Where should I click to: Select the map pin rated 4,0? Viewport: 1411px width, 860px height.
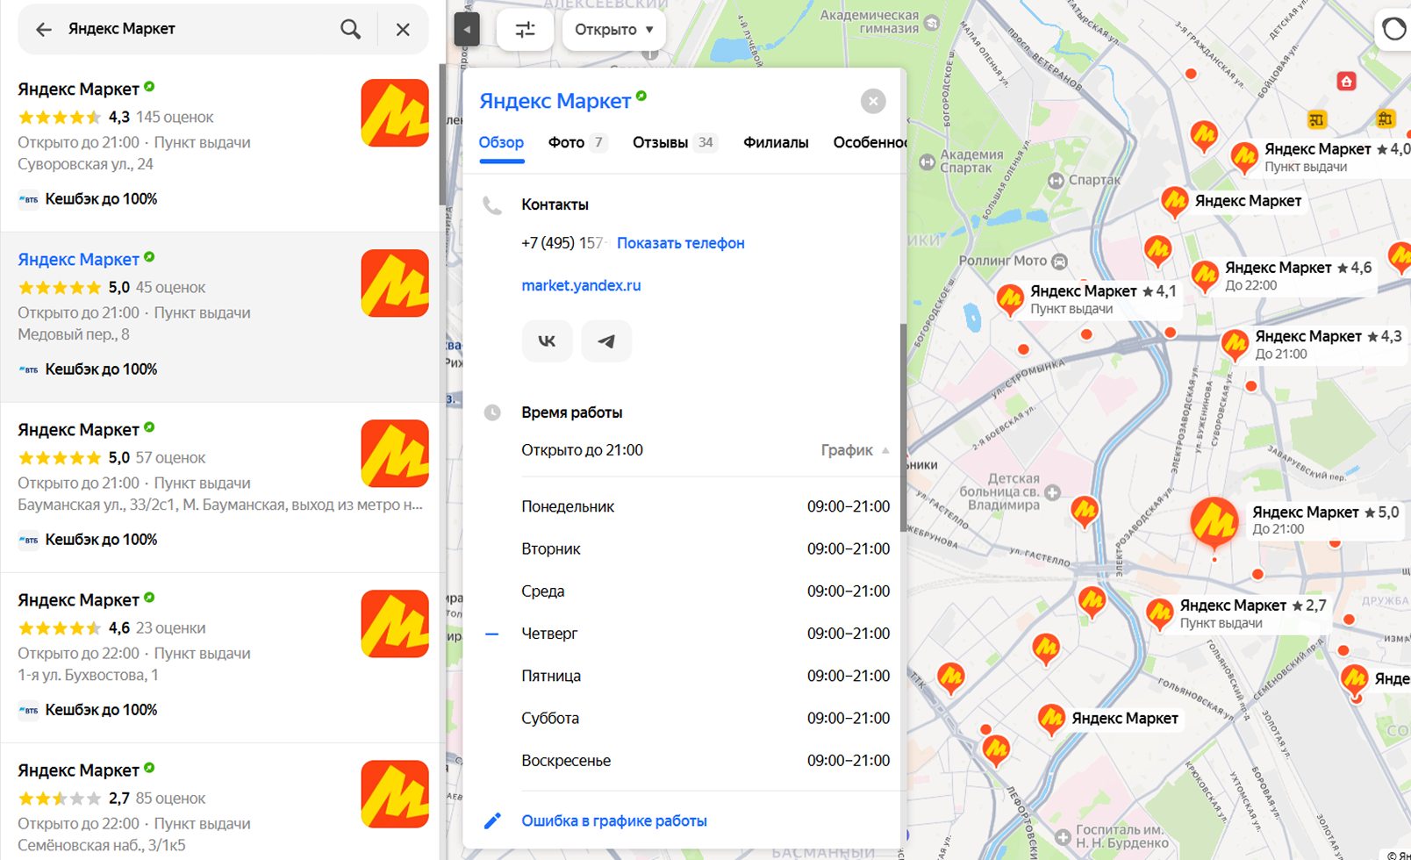click(x=1244, y=157)
